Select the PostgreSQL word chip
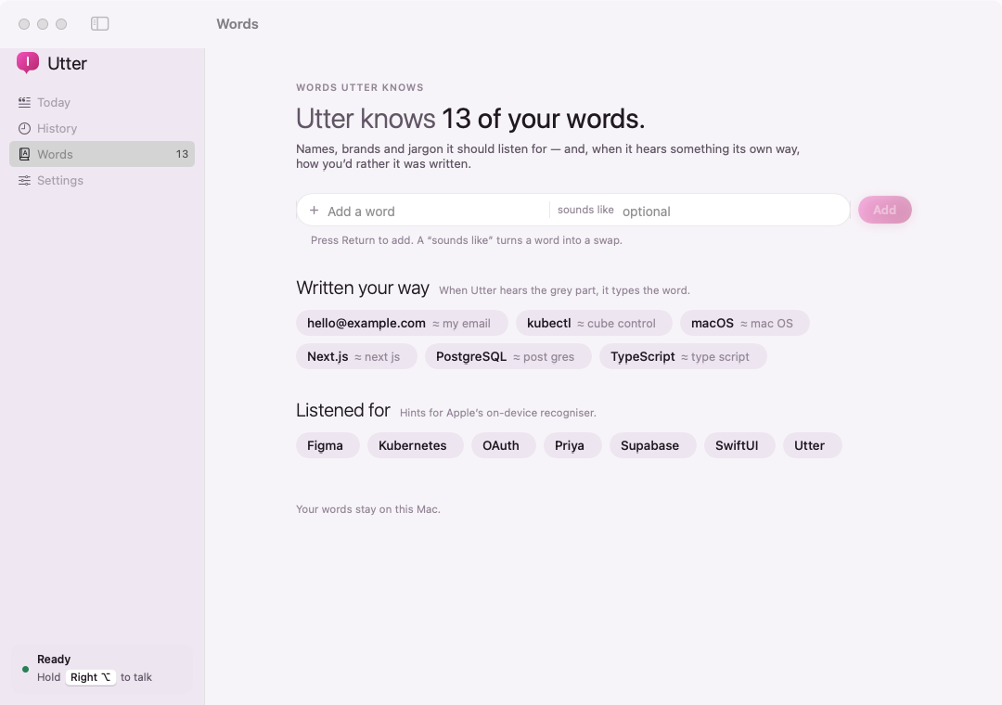This screenshot has width=1002, height=705. pos(508,356)
